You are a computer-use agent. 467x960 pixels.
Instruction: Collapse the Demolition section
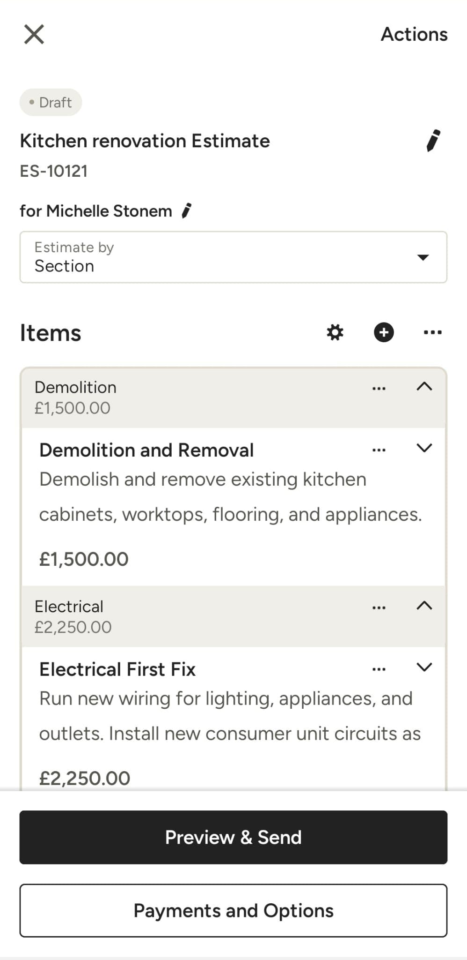pyautogui.click(x=424, y=387)
